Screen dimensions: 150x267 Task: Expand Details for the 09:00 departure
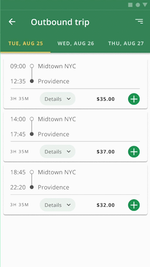pyautogui.click(x=57, y=99)
